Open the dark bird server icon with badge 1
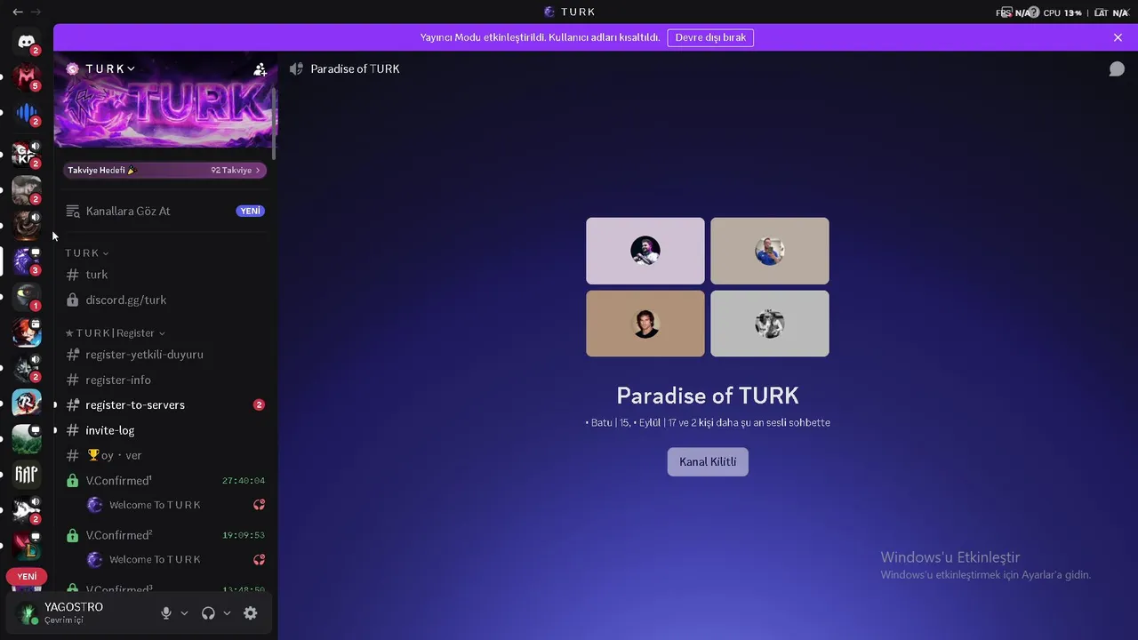Image resolution: width=1138 pixels, height=640 pixels. pos(25,297)
